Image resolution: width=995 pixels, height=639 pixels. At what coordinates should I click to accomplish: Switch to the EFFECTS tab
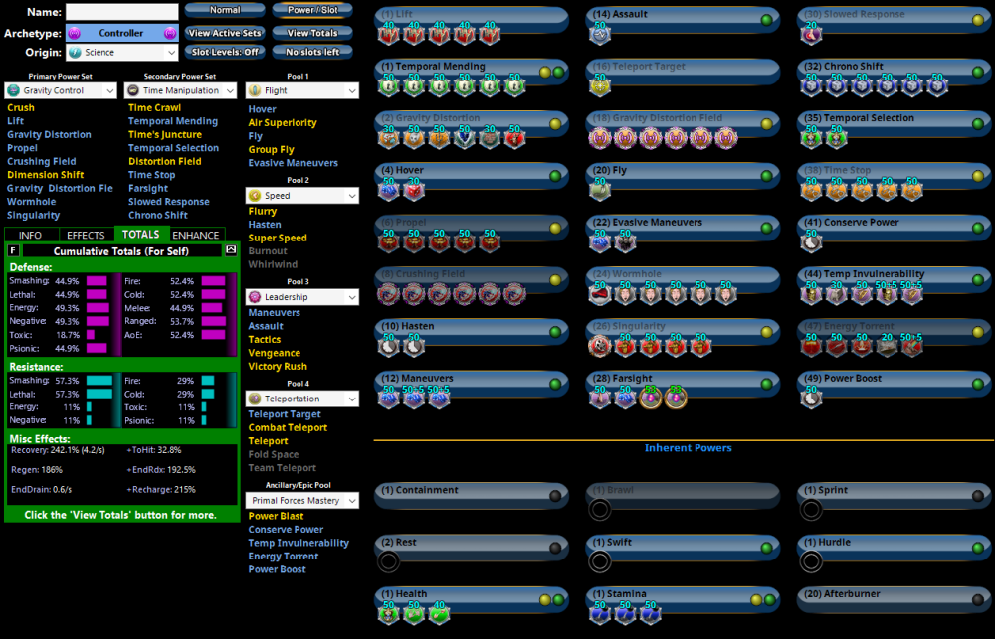click(x=86, y=235)
